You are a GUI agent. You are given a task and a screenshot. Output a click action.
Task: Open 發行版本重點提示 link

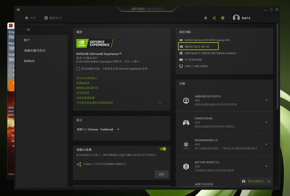point(87,78)
